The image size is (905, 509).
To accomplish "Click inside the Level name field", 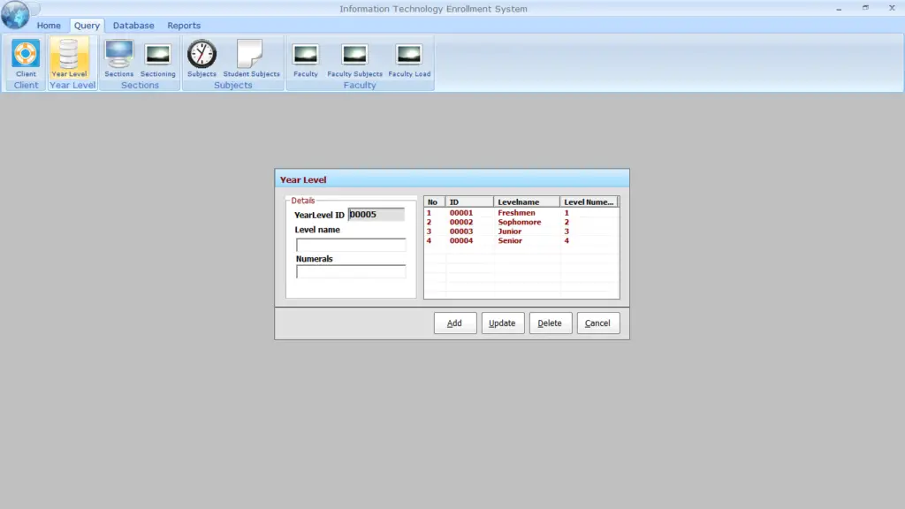I will tap(350, 243).
